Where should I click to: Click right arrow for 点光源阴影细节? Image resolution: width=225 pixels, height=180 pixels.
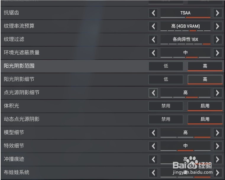click(218, 93)
